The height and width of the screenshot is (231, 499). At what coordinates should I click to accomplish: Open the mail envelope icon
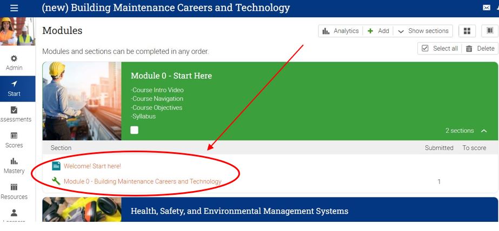click(x=487, y=8)
